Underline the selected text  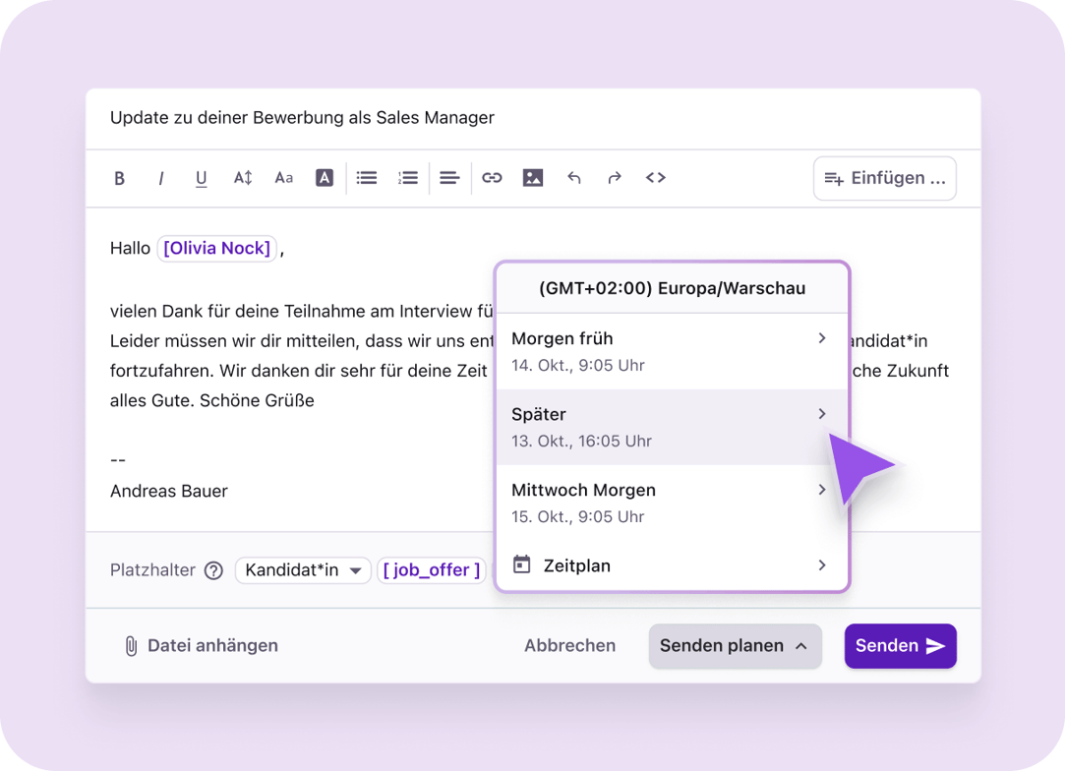coord(202,178)
